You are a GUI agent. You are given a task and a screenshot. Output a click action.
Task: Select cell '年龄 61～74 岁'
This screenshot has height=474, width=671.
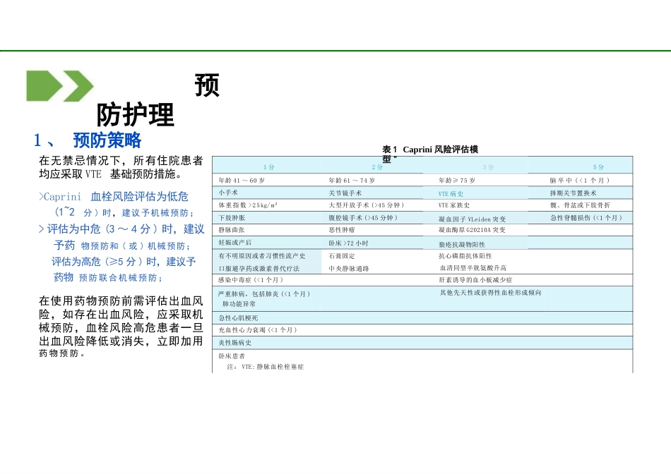pos(352,181)
